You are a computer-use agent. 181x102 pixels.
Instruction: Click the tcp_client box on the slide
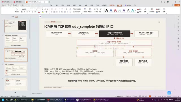pos(133,52)
